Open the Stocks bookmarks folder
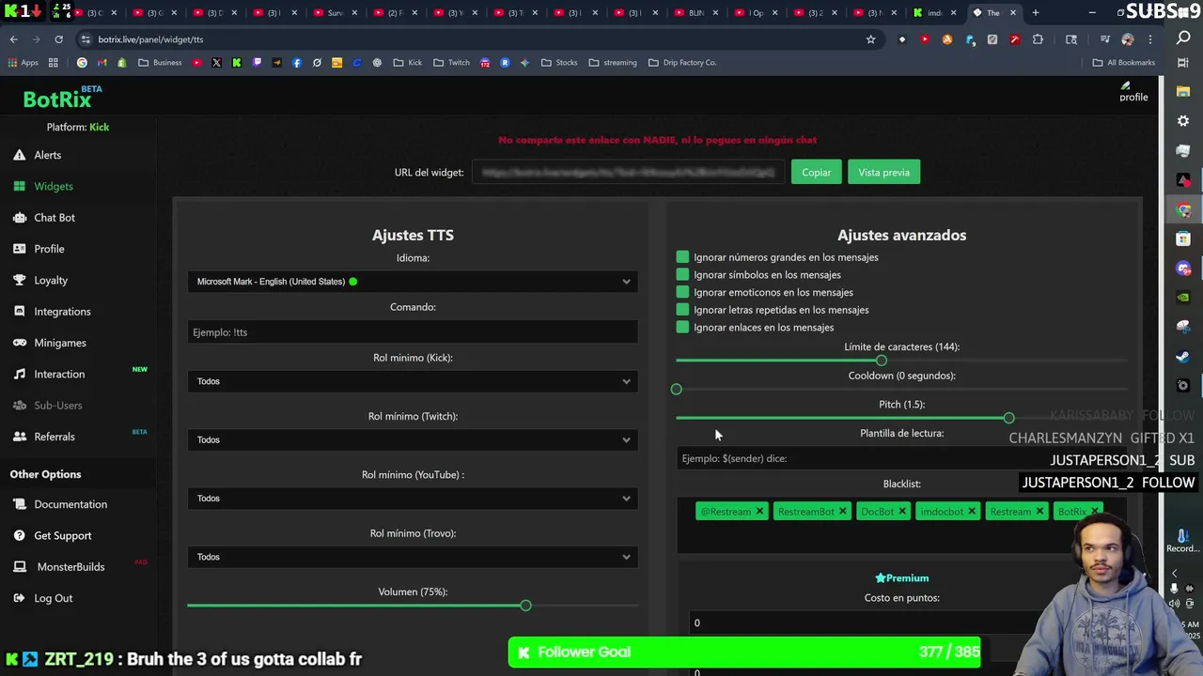1203x676 pixels. pyautogui.click(x=559, y=63)
